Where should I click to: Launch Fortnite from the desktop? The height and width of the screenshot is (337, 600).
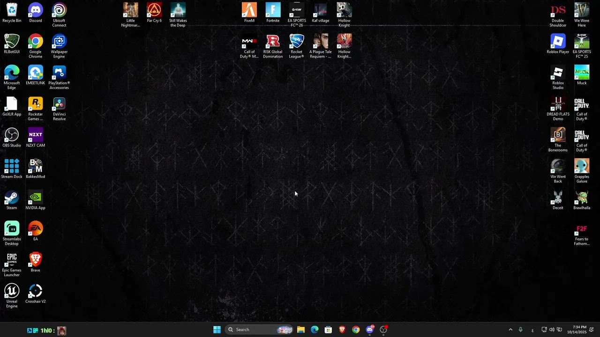(273, 13)
